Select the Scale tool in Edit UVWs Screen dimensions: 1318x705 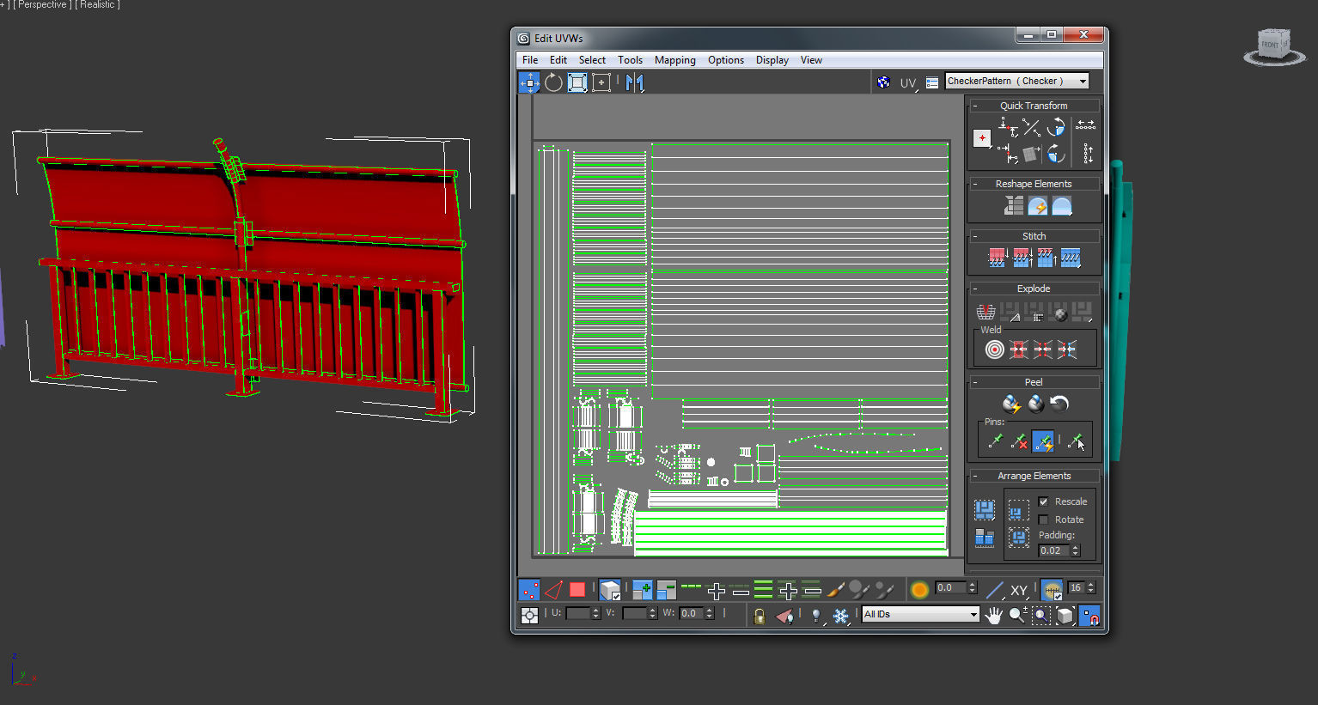tap(577, 82)
